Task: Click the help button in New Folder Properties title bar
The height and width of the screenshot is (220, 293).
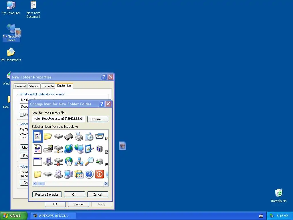Action: [104, 77]
